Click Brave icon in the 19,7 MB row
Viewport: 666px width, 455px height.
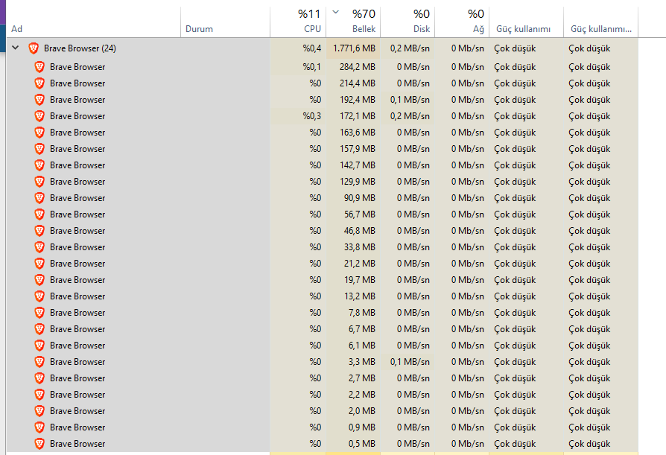pyautogui.click(x=39, y=280)
